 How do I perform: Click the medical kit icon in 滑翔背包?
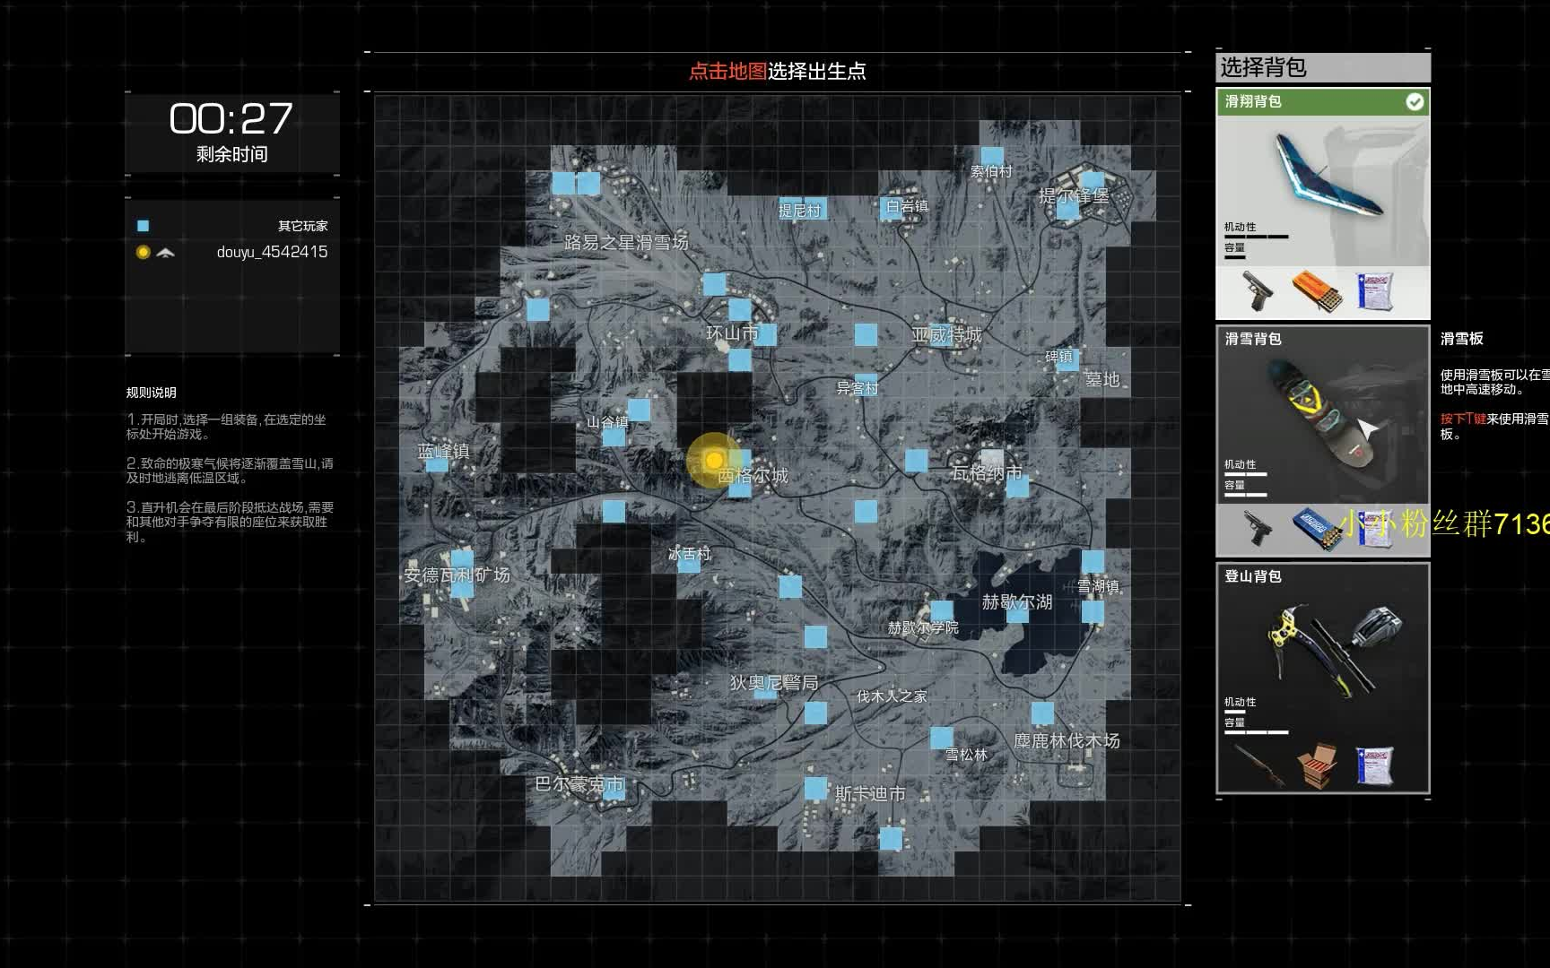(x=1375, y=291)
